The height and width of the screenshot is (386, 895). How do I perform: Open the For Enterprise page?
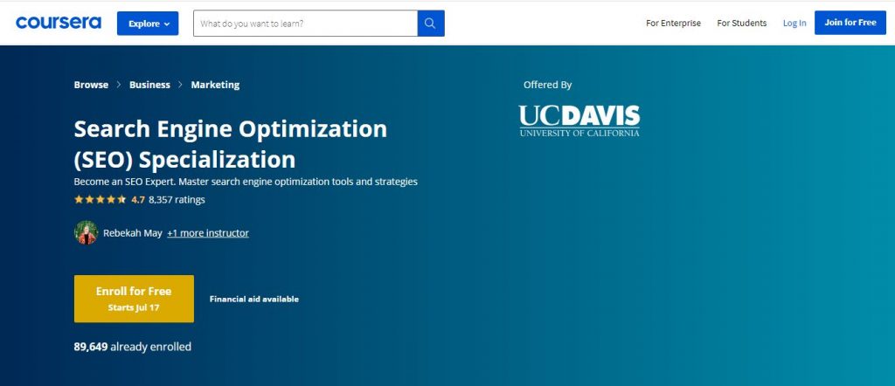(673, 24)
